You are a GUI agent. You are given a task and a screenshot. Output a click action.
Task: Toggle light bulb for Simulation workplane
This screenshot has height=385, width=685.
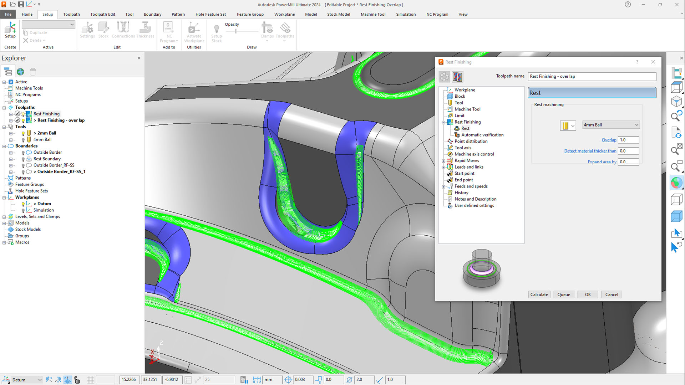(23, 210)
